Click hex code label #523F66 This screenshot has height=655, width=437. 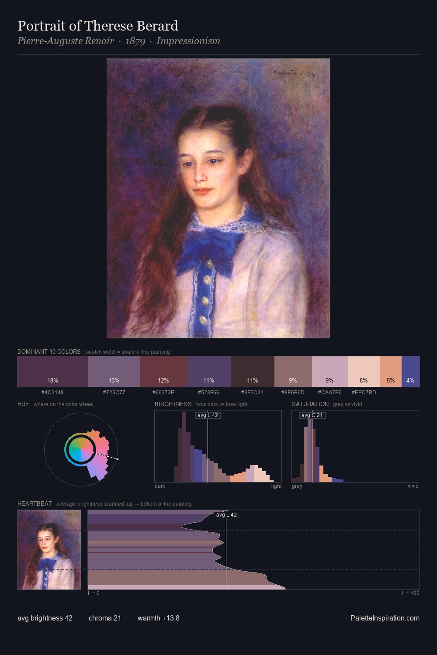[208, 393]
